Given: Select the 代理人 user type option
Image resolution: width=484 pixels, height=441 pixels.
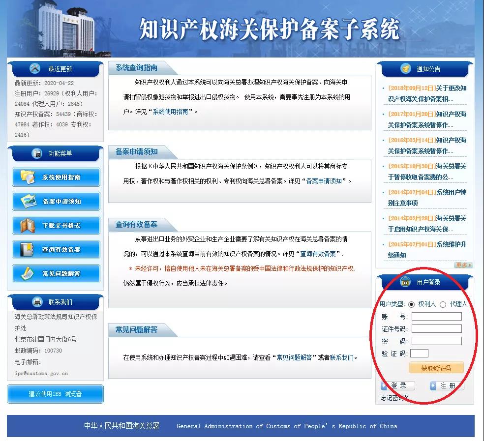Looking at the screenshot, I should point(443,304).
